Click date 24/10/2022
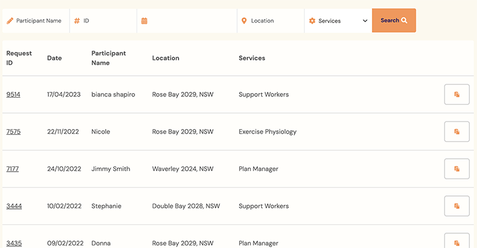Viewport: 477px width, 248px height. point(64,169)
